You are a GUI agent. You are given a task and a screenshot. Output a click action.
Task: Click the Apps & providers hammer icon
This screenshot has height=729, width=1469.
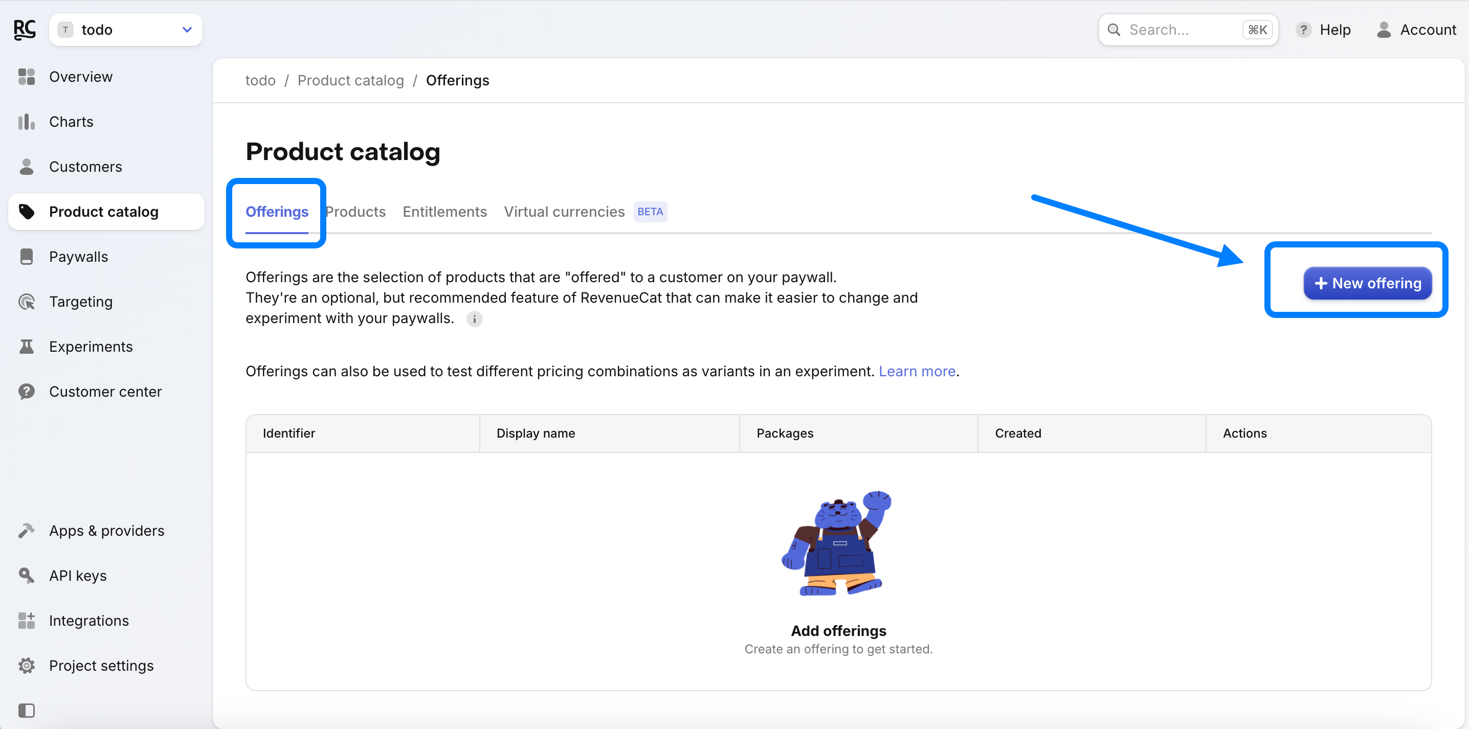[x=26, y=531]
